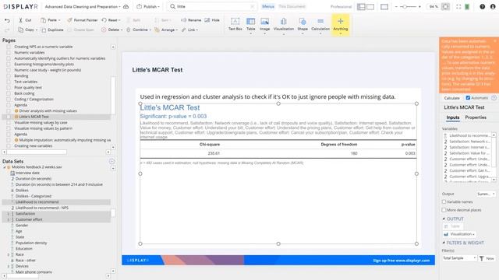
Task: Insert a Shape from the ribbon
Action: pyautogui.click(x=303, y=24)
